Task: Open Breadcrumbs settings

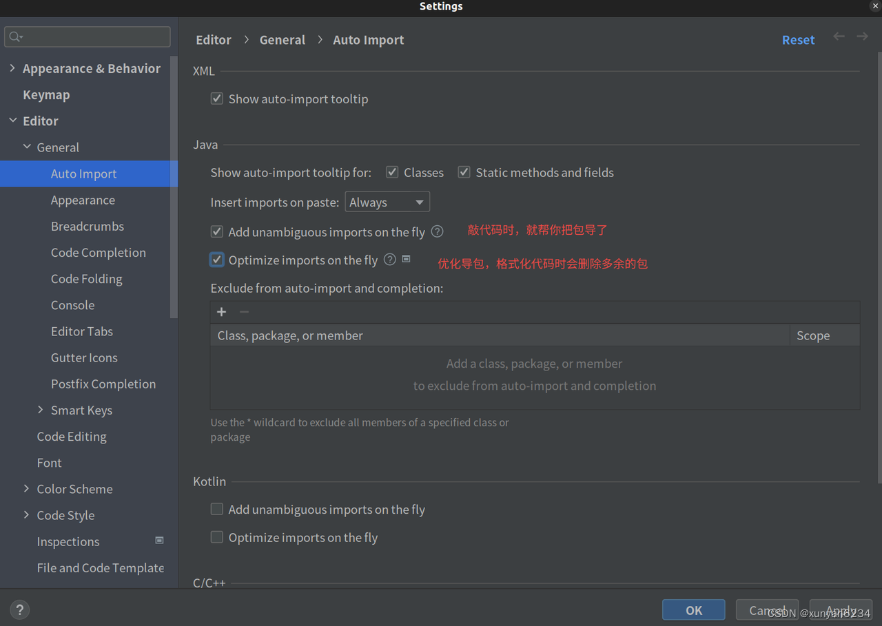Action: click(89, 226)
